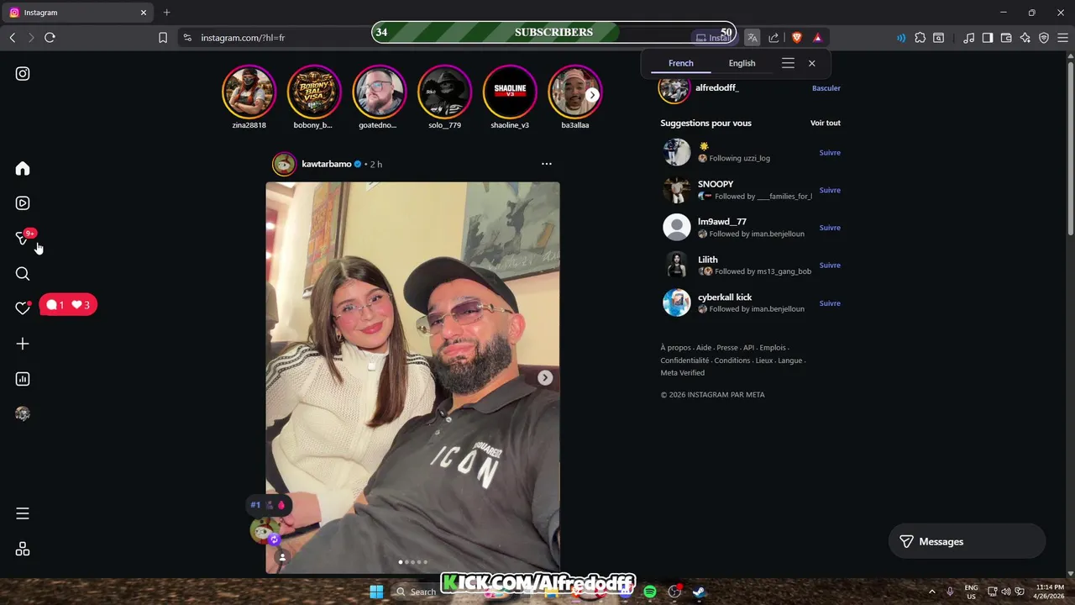The height and width of the screenshot is (605, 1075).
Task: Click the Instagram logo in the sidebar
Action: coord(23,74)
